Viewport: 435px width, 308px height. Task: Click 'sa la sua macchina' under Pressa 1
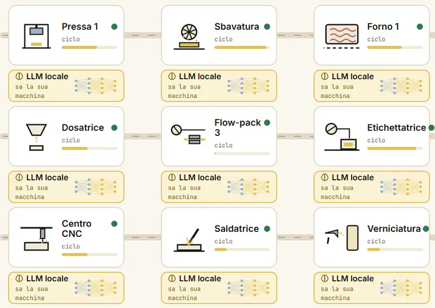pos(32,91)
